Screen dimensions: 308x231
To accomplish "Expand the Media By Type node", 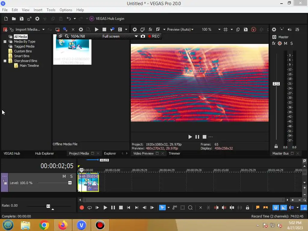I will pyautogui.click(x=5, y=42).
